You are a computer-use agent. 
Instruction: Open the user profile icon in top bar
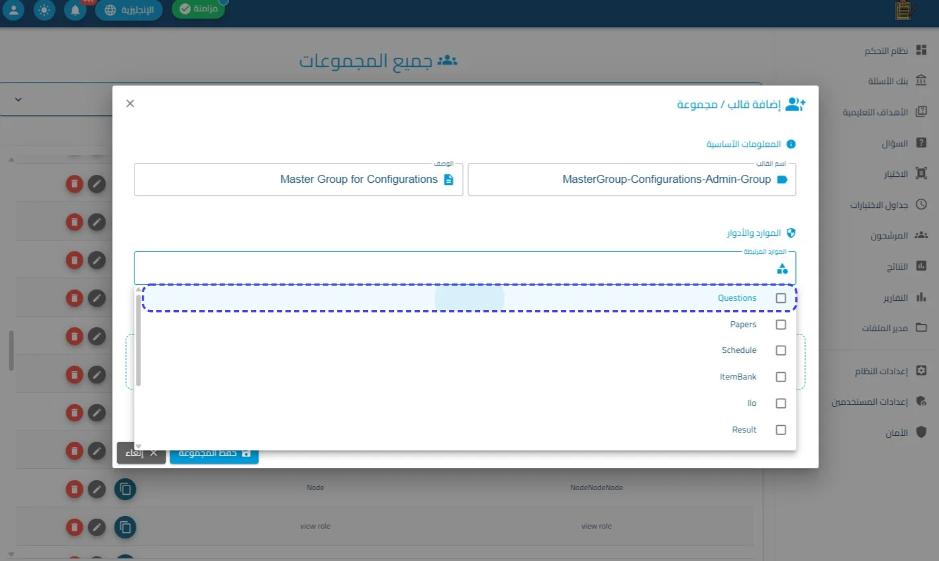[13, 10]
